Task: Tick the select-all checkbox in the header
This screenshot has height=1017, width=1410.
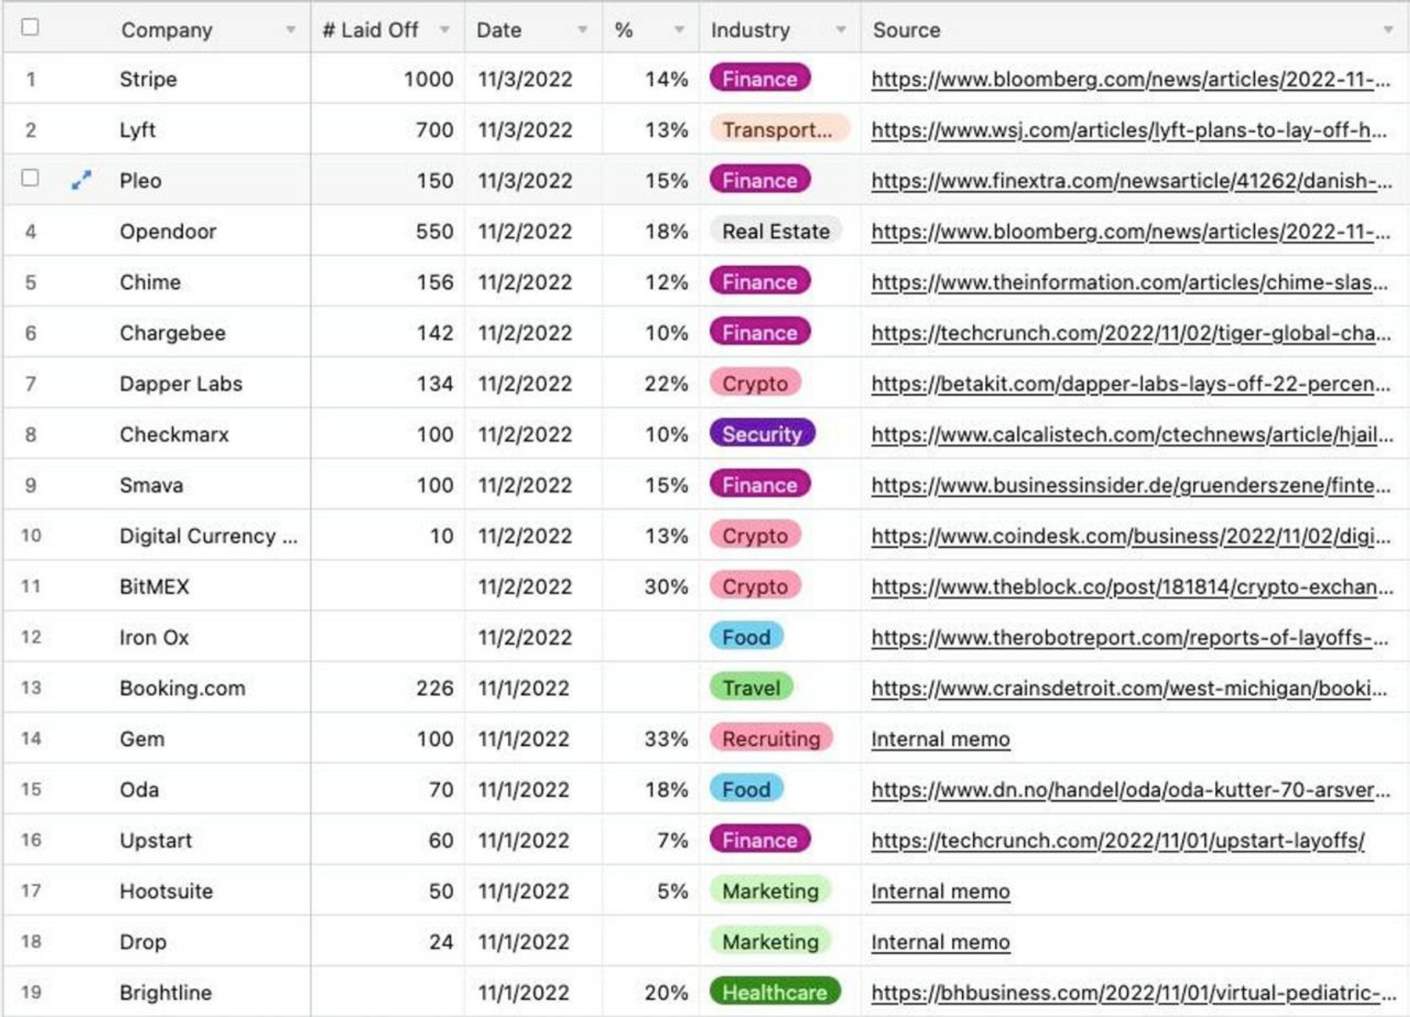Action: 30,28
